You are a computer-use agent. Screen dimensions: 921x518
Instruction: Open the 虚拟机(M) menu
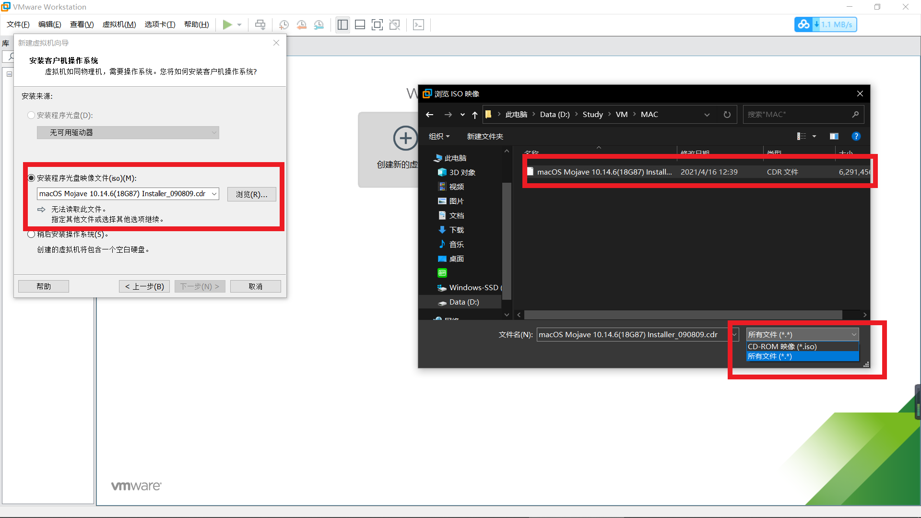pos(119,24)
